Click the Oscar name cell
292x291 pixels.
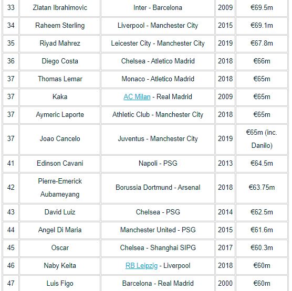tap(60, 248)
